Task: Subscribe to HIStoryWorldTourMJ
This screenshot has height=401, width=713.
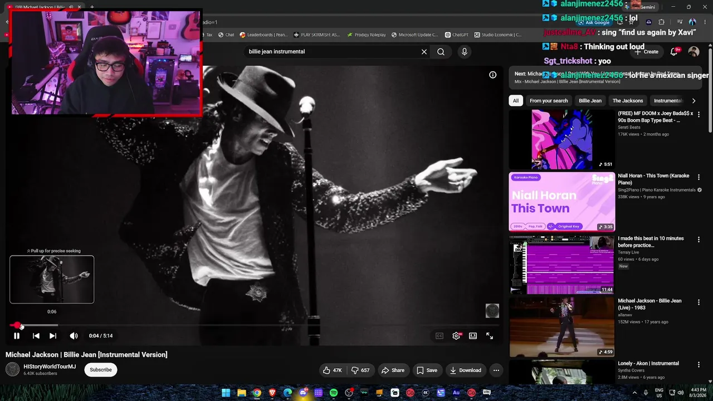Action: 101,370
